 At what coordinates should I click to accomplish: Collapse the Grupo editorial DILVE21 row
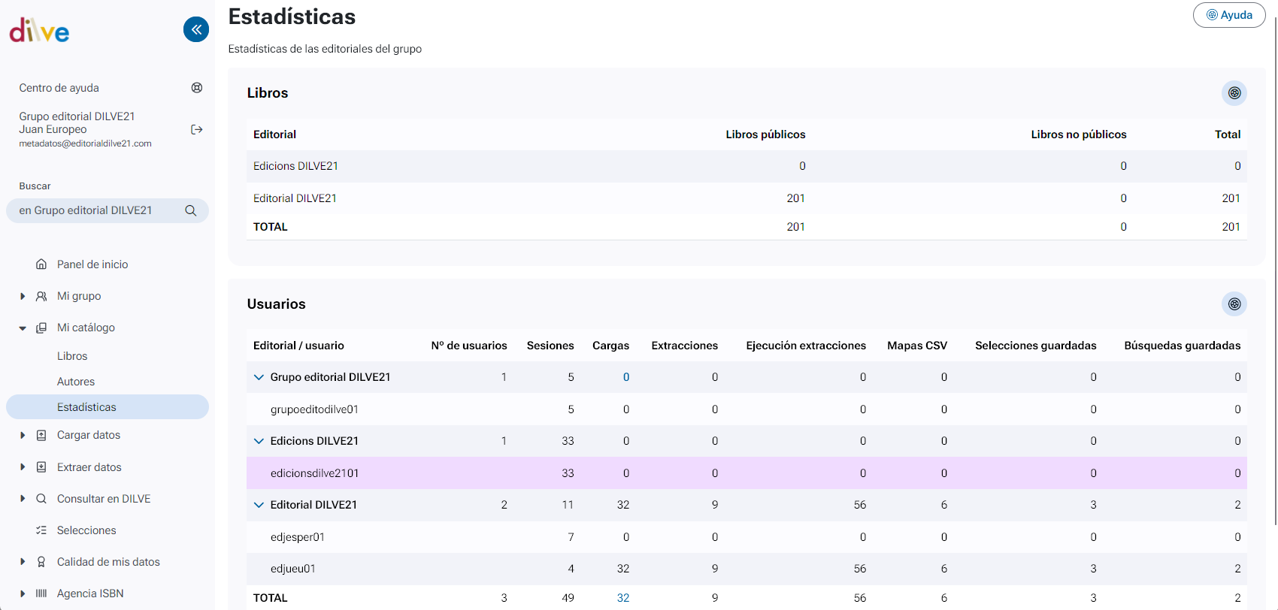pos(259,377)
